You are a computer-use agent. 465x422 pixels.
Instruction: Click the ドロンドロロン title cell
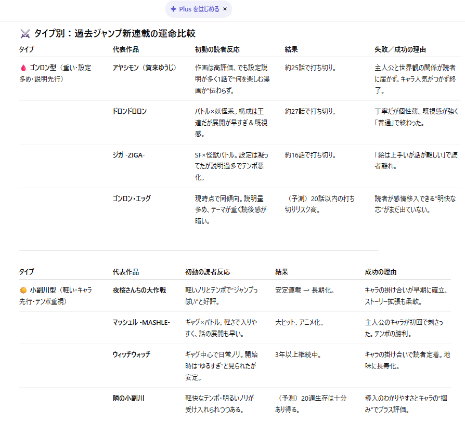pyautogui.click(x=130, y=111)
